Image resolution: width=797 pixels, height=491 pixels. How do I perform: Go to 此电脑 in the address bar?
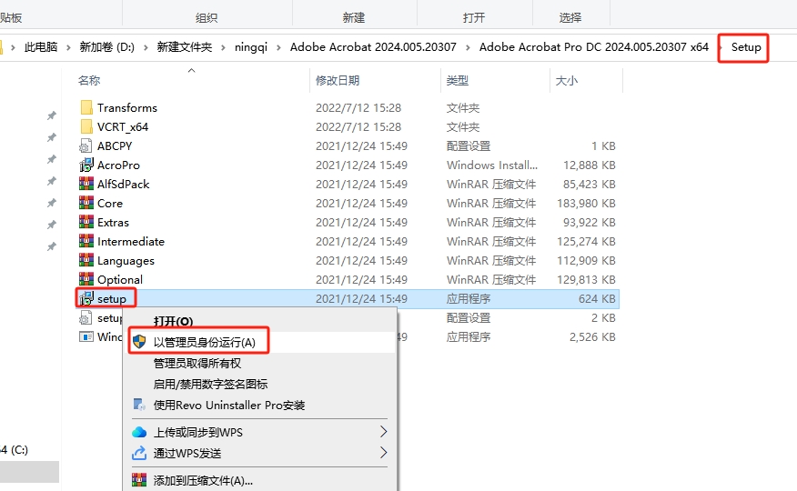[x=41, y=47]
